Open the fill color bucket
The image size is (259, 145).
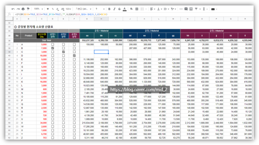131,9
